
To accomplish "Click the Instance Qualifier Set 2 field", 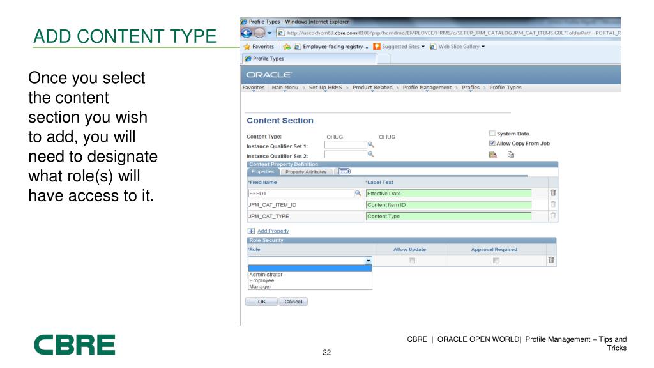I will (x=346, y=155).
